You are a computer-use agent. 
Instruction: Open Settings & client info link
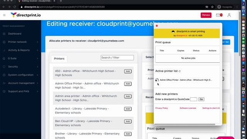(211, 108)
